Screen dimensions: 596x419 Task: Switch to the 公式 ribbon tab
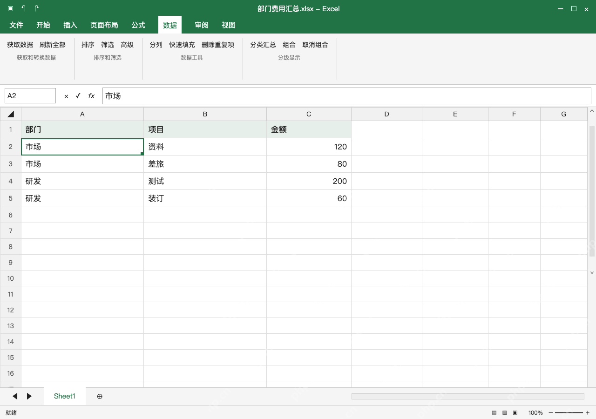coord(138,25)
